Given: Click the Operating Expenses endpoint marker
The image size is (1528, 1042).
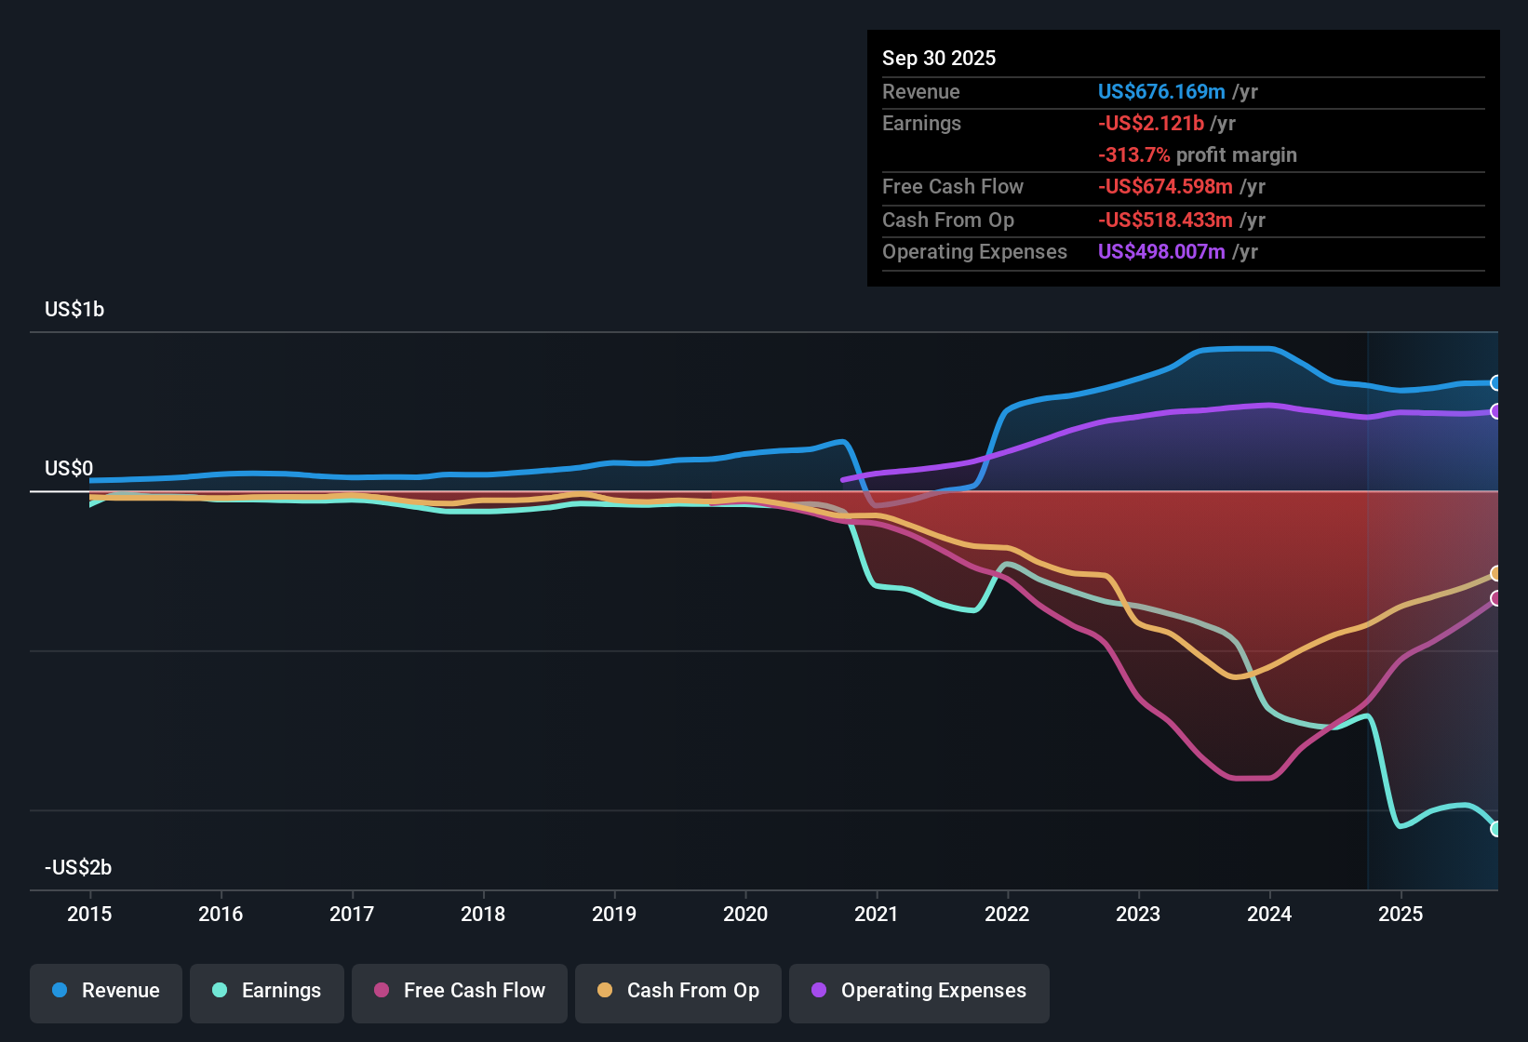Looking at the screenshot, I should pos(1494,412).
